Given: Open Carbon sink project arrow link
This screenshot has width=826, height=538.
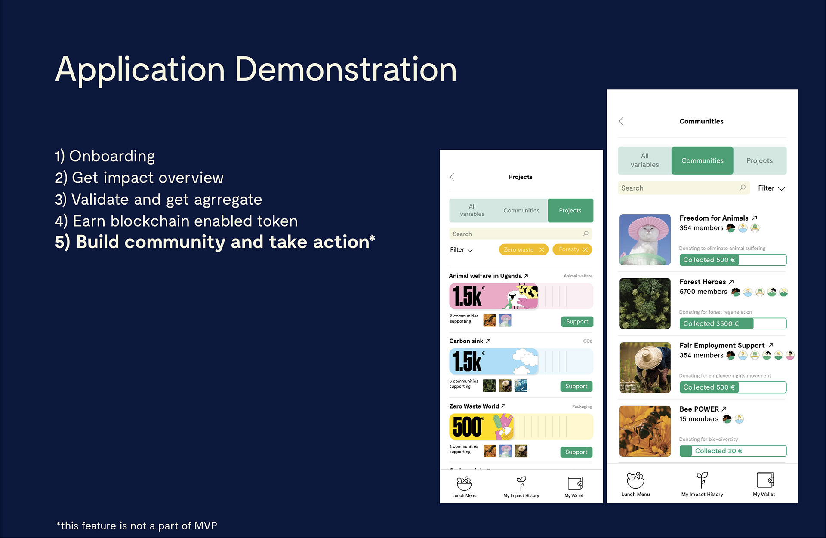Looking at the screenshot, I should pyautogui.click(x=488, y=341).
